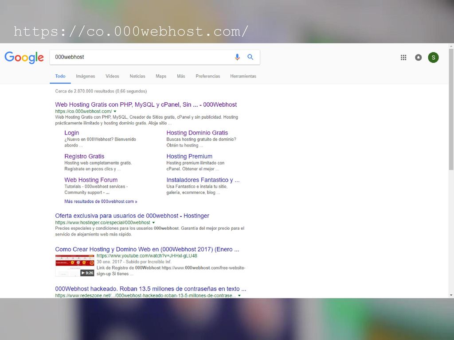Open Preferencias settings

coord(208,76)
